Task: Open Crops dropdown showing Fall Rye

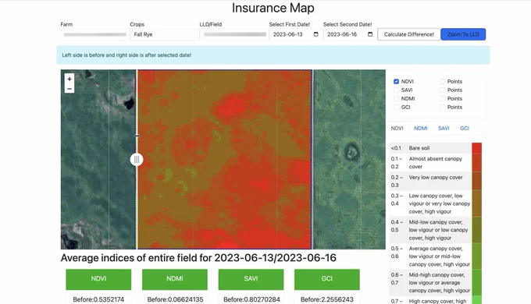Action: click(165, 34)
